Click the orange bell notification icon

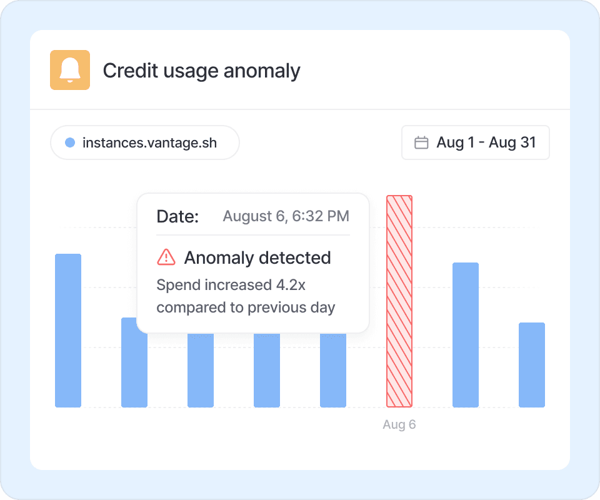tap(70, 70)
